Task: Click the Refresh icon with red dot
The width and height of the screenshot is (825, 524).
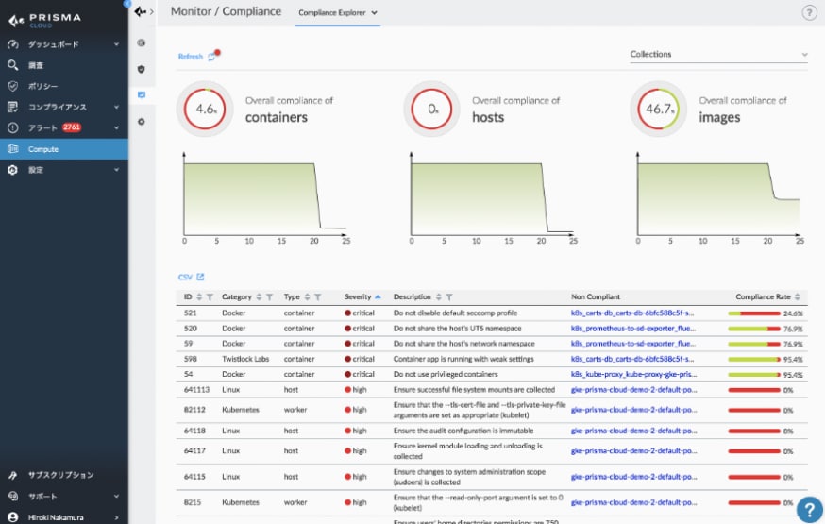Action: pyautogui.click(x=212, y=57)
